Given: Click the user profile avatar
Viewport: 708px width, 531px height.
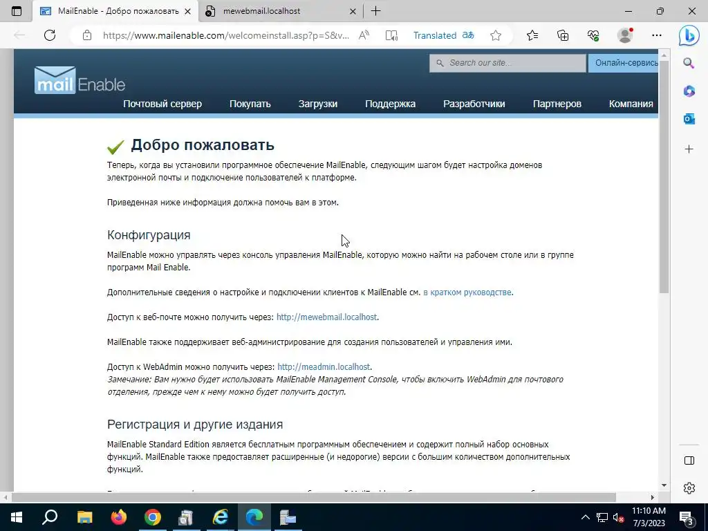Looking at the screenshot, I should [625, 35].
